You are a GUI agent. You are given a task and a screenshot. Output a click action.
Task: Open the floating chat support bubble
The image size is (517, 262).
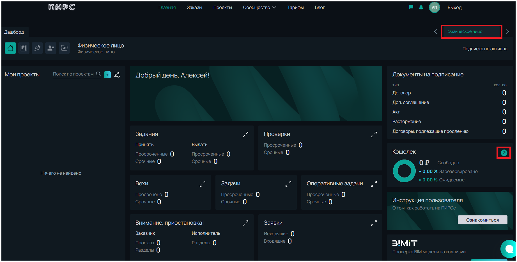point(509,249)
